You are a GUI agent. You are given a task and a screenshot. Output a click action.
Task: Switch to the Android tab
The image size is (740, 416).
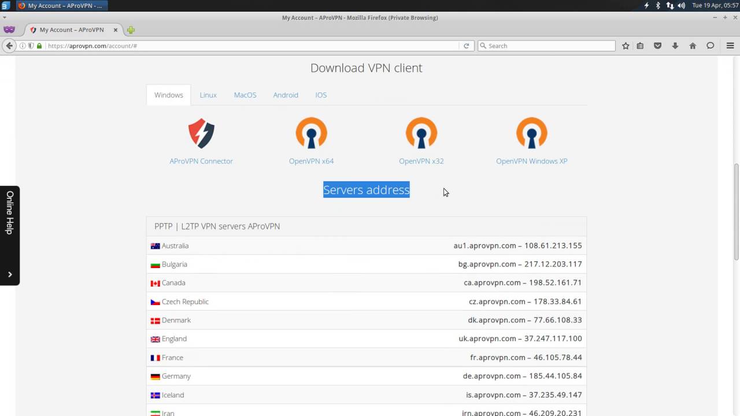286,95
